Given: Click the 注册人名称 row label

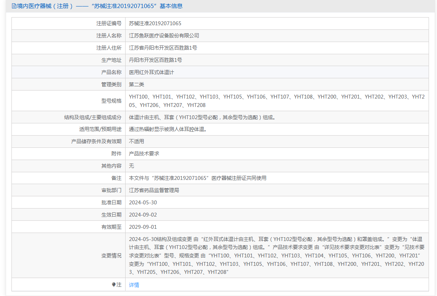Looking at the screenshot, I should tap(109, 36).
